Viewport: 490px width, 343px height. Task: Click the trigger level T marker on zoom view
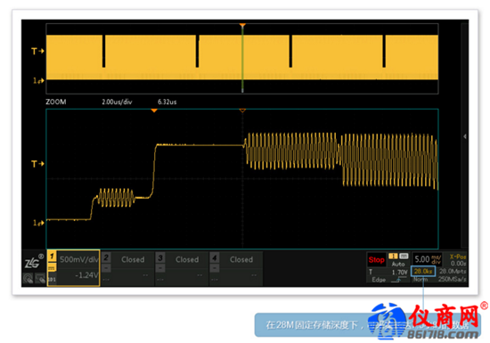tap(37, 164)
